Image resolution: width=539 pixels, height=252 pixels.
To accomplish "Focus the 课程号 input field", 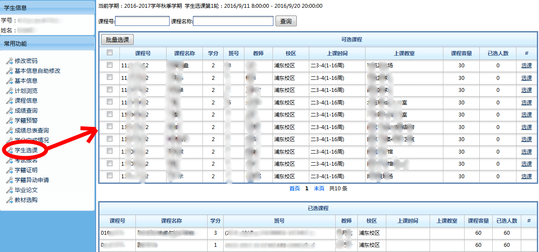I will click(x=142, y=21).
